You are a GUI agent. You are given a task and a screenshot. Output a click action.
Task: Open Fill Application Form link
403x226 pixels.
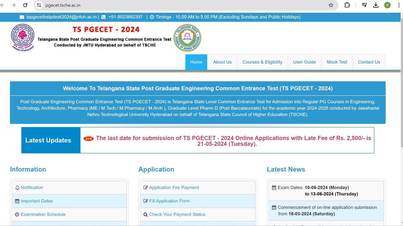(x=169, y=201)
